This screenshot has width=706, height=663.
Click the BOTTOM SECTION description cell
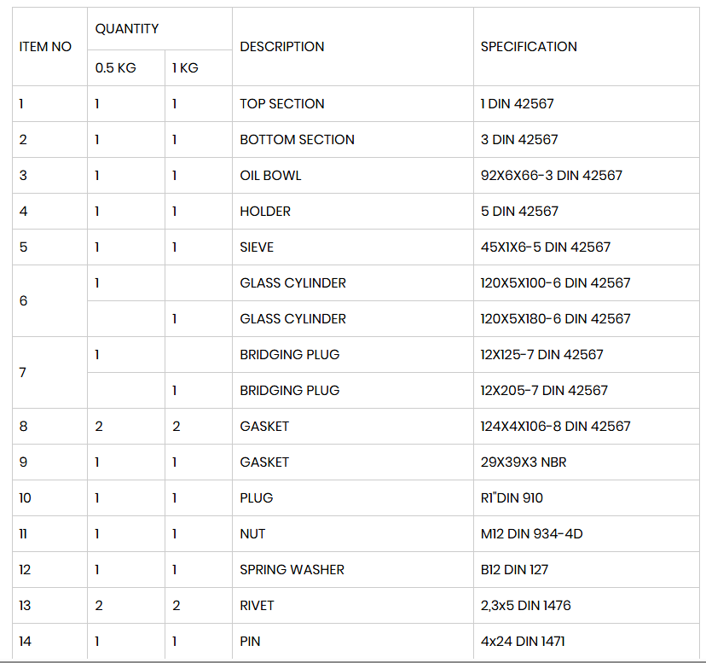click(352, 140)
